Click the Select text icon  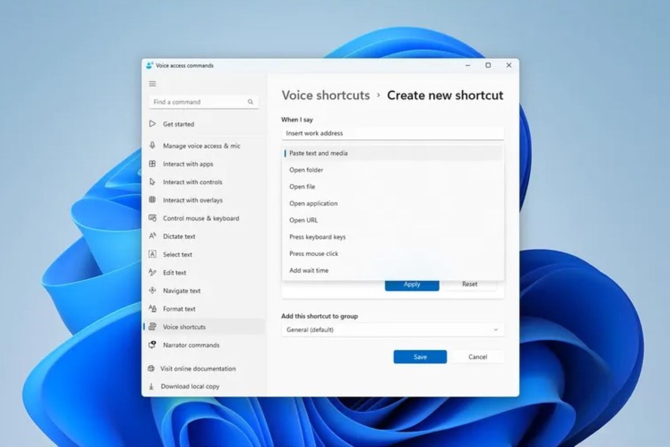point(152,254)
